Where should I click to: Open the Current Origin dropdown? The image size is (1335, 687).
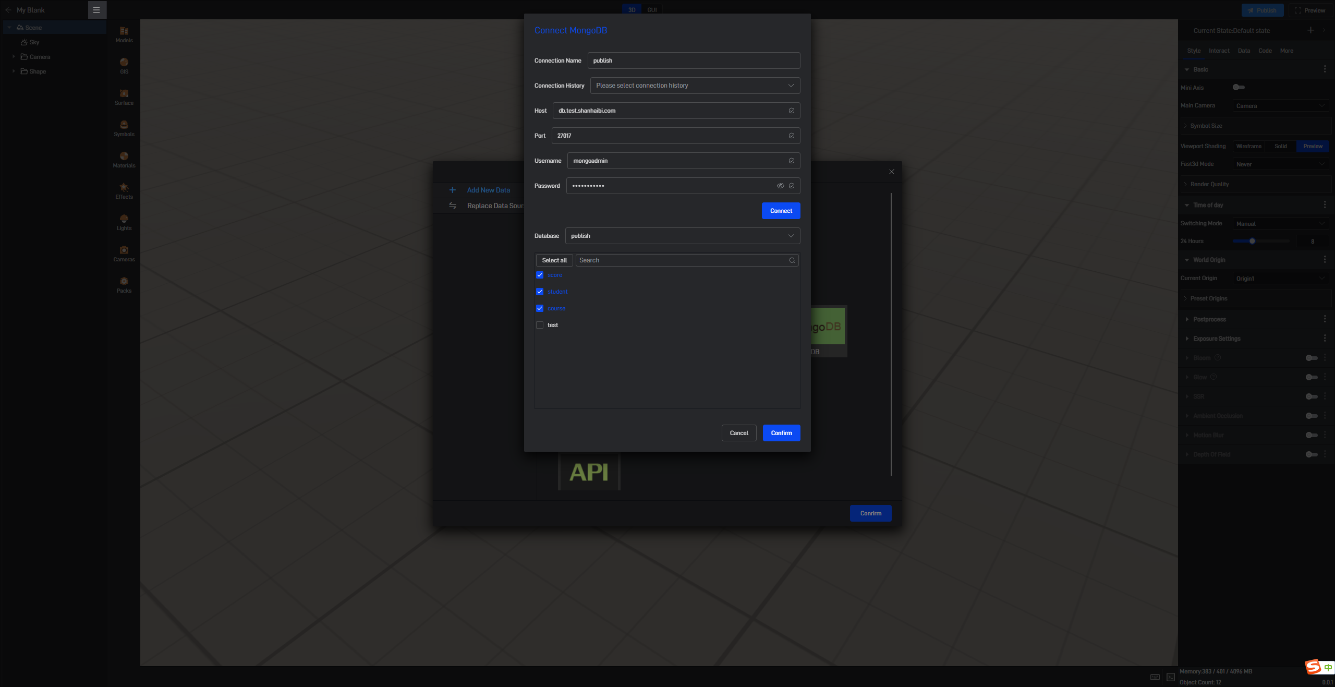click(x=1281, y=279)
